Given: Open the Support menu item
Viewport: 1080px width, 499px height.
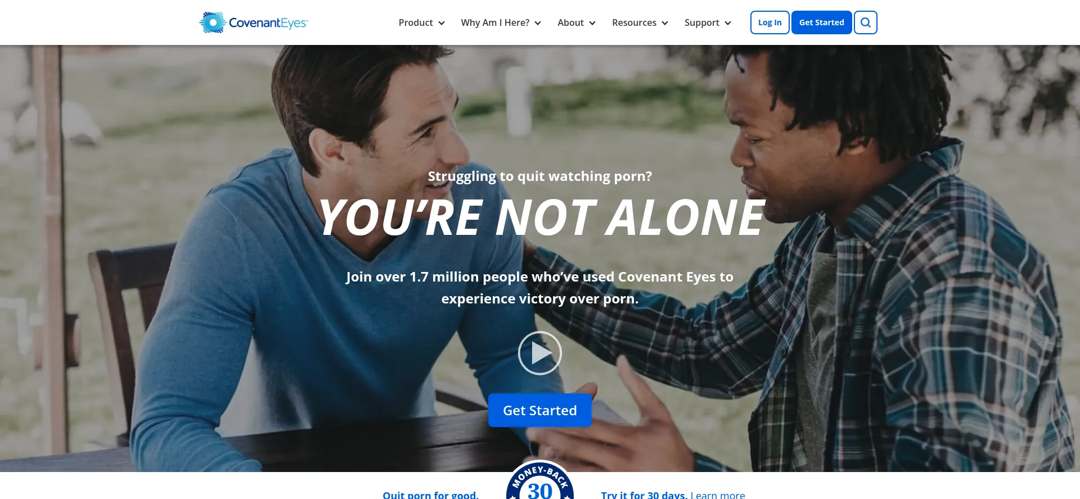Looking at the screenshot, I should click(x=701, y=22).
